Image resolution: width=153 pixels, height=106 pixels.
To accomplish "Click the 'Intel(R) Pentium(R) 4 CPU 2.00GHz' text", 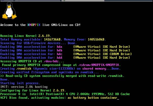I will 60,94.
